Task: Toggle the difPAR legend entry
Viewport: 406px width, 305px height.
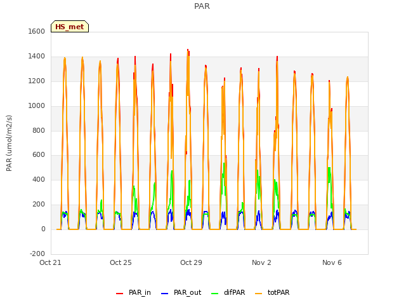Action: point(228,292)
